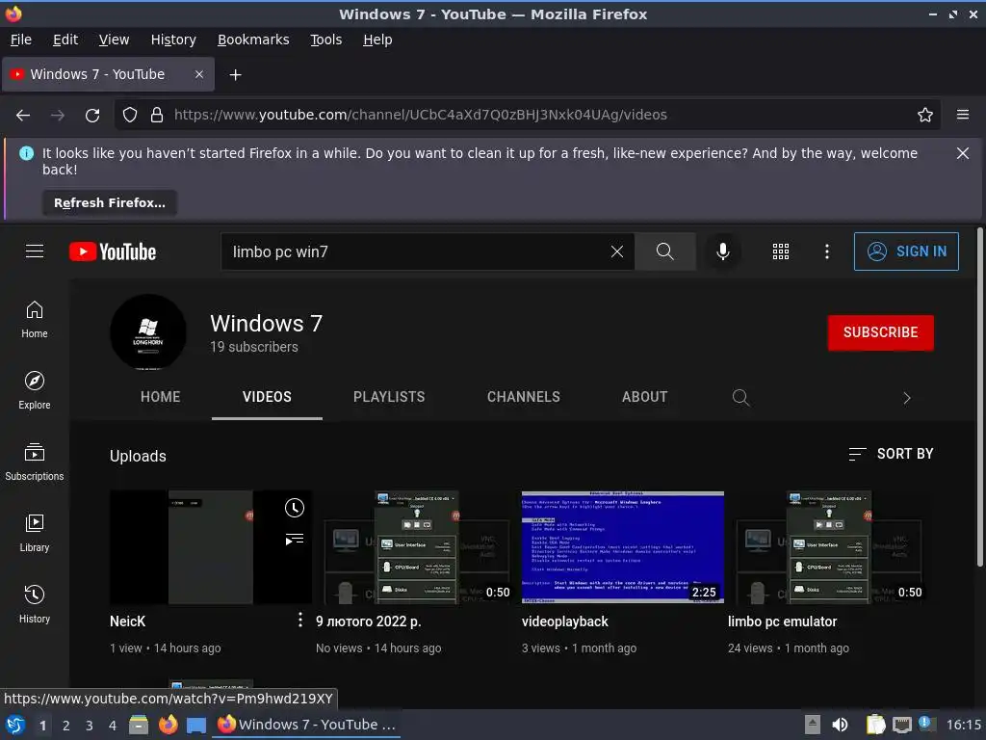Start voice search with microphone icon
This screenshot has width=986, height=740.
[x=723, y=251]
